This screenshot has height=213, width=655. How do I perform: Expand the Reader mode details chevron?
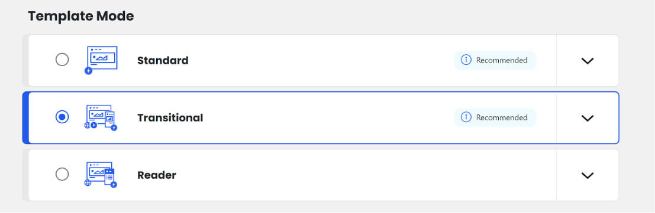588,175
